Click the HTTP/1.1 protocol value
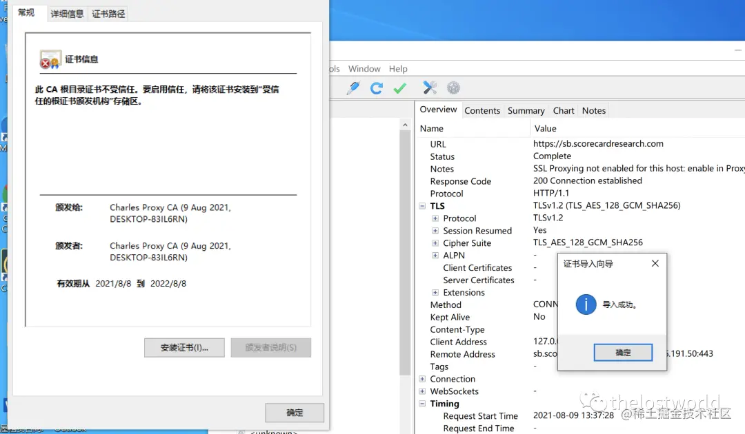The width and height of the screenshot is (745, 434). [x=550, y=193]
